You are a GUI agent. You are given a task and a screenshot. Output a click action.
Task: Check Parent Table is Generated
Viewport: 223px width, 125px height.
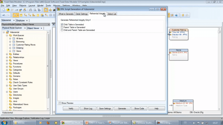(x=62, y=27)
